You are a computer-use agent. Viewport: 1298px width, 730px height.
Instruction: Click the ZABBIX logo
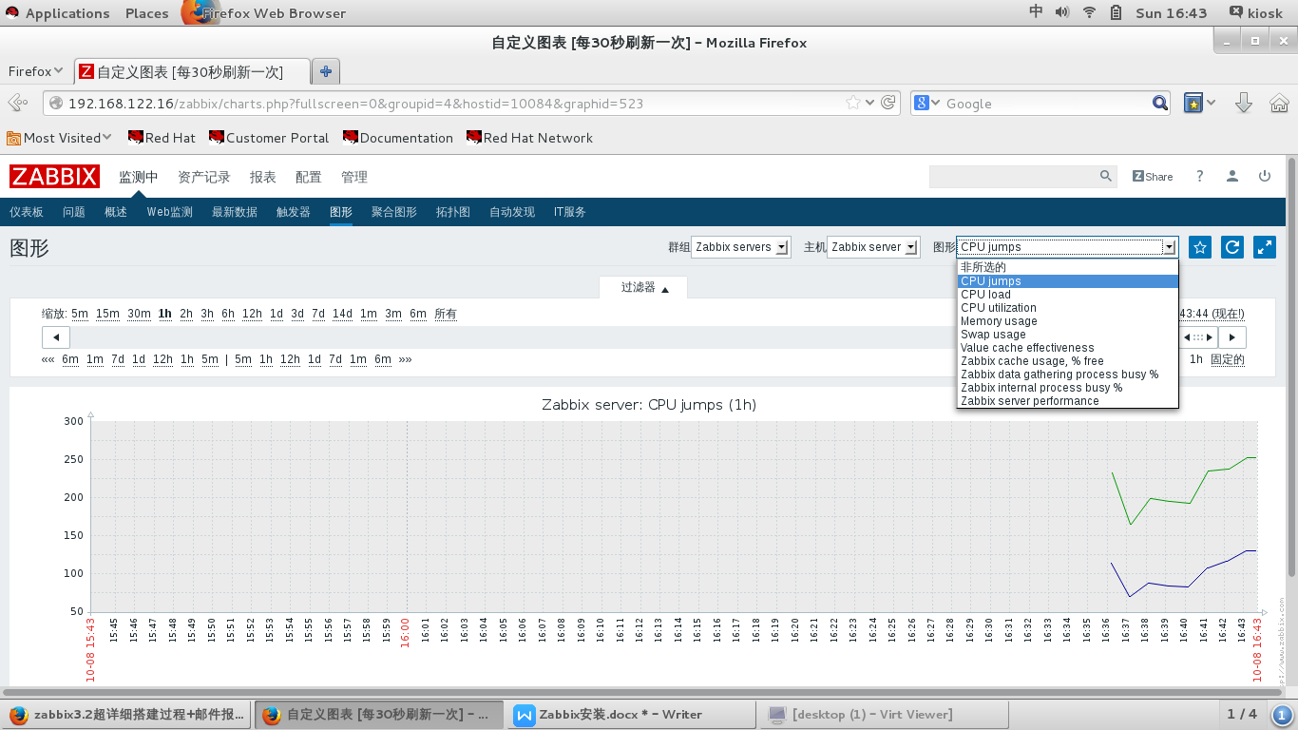(x=54, y=176)
